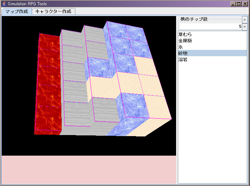
Task: Click the Java icon in the title bar
Action: click(x=4, y=3)
